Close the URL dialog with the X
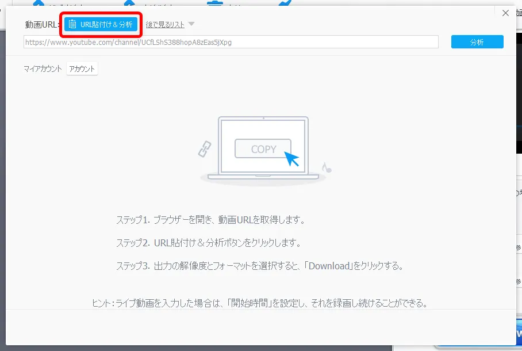 505,13
